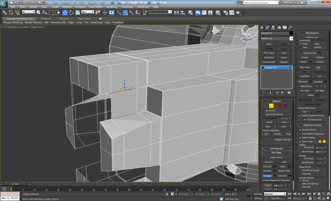Open the Modify command panel tab
This screenshot has height=201, width=331.
[268, 27]
